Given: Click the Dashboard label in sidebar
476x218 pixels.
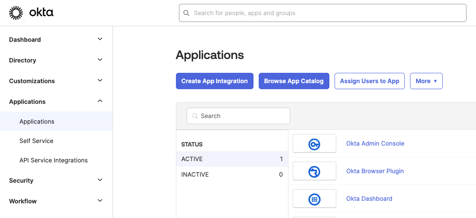Looking at the screenshot, I should pos(25,40).
